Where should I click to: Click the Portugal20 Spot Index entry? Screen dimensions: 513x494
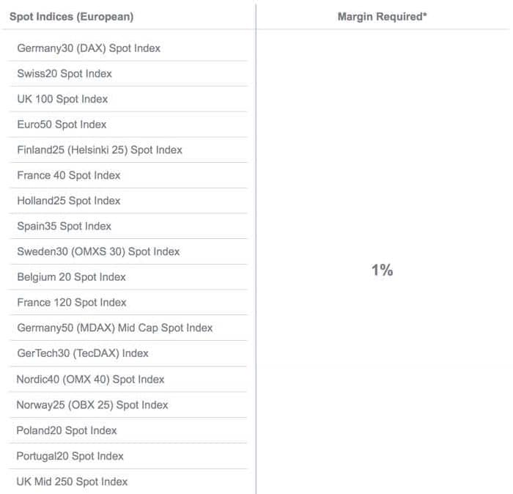click(70, 457)
